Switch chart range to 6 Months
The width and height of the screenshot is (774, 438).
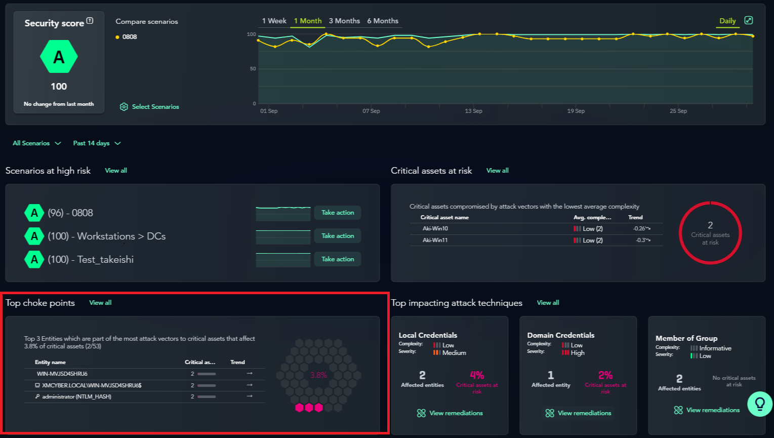(x=383, y=21)
